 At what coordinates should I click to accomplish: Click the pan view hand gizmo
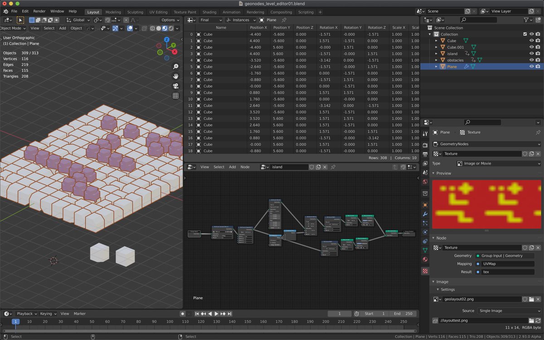(x=176, y=76)
